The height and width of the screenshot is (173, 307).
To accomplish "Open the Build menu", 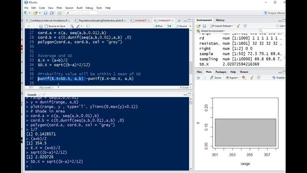I will (x=79, y=8).
